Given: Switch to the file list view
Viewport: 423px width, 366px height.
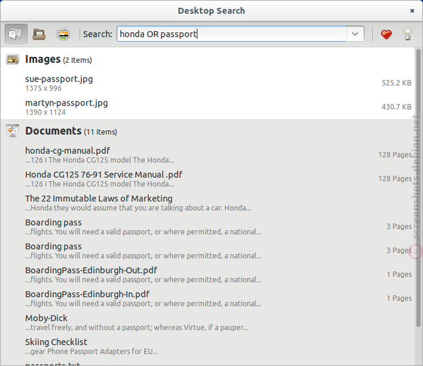Looking at the screenshot, I should (x=39, y=34).
